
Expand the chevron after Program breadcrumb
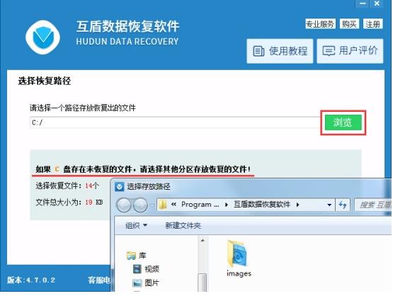tap(227, 205)
